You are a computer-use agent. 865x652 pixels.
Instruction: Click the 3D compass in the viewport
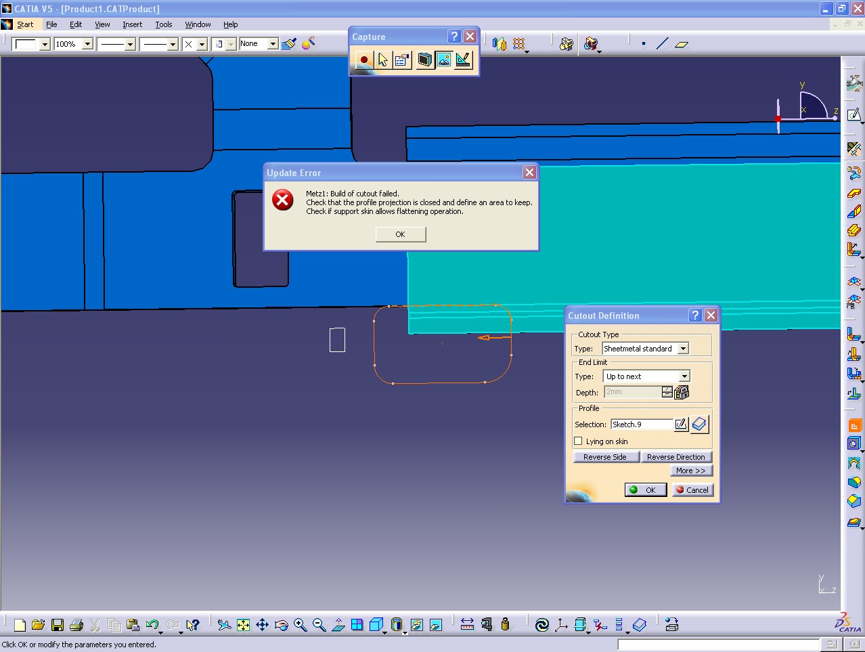807,108
